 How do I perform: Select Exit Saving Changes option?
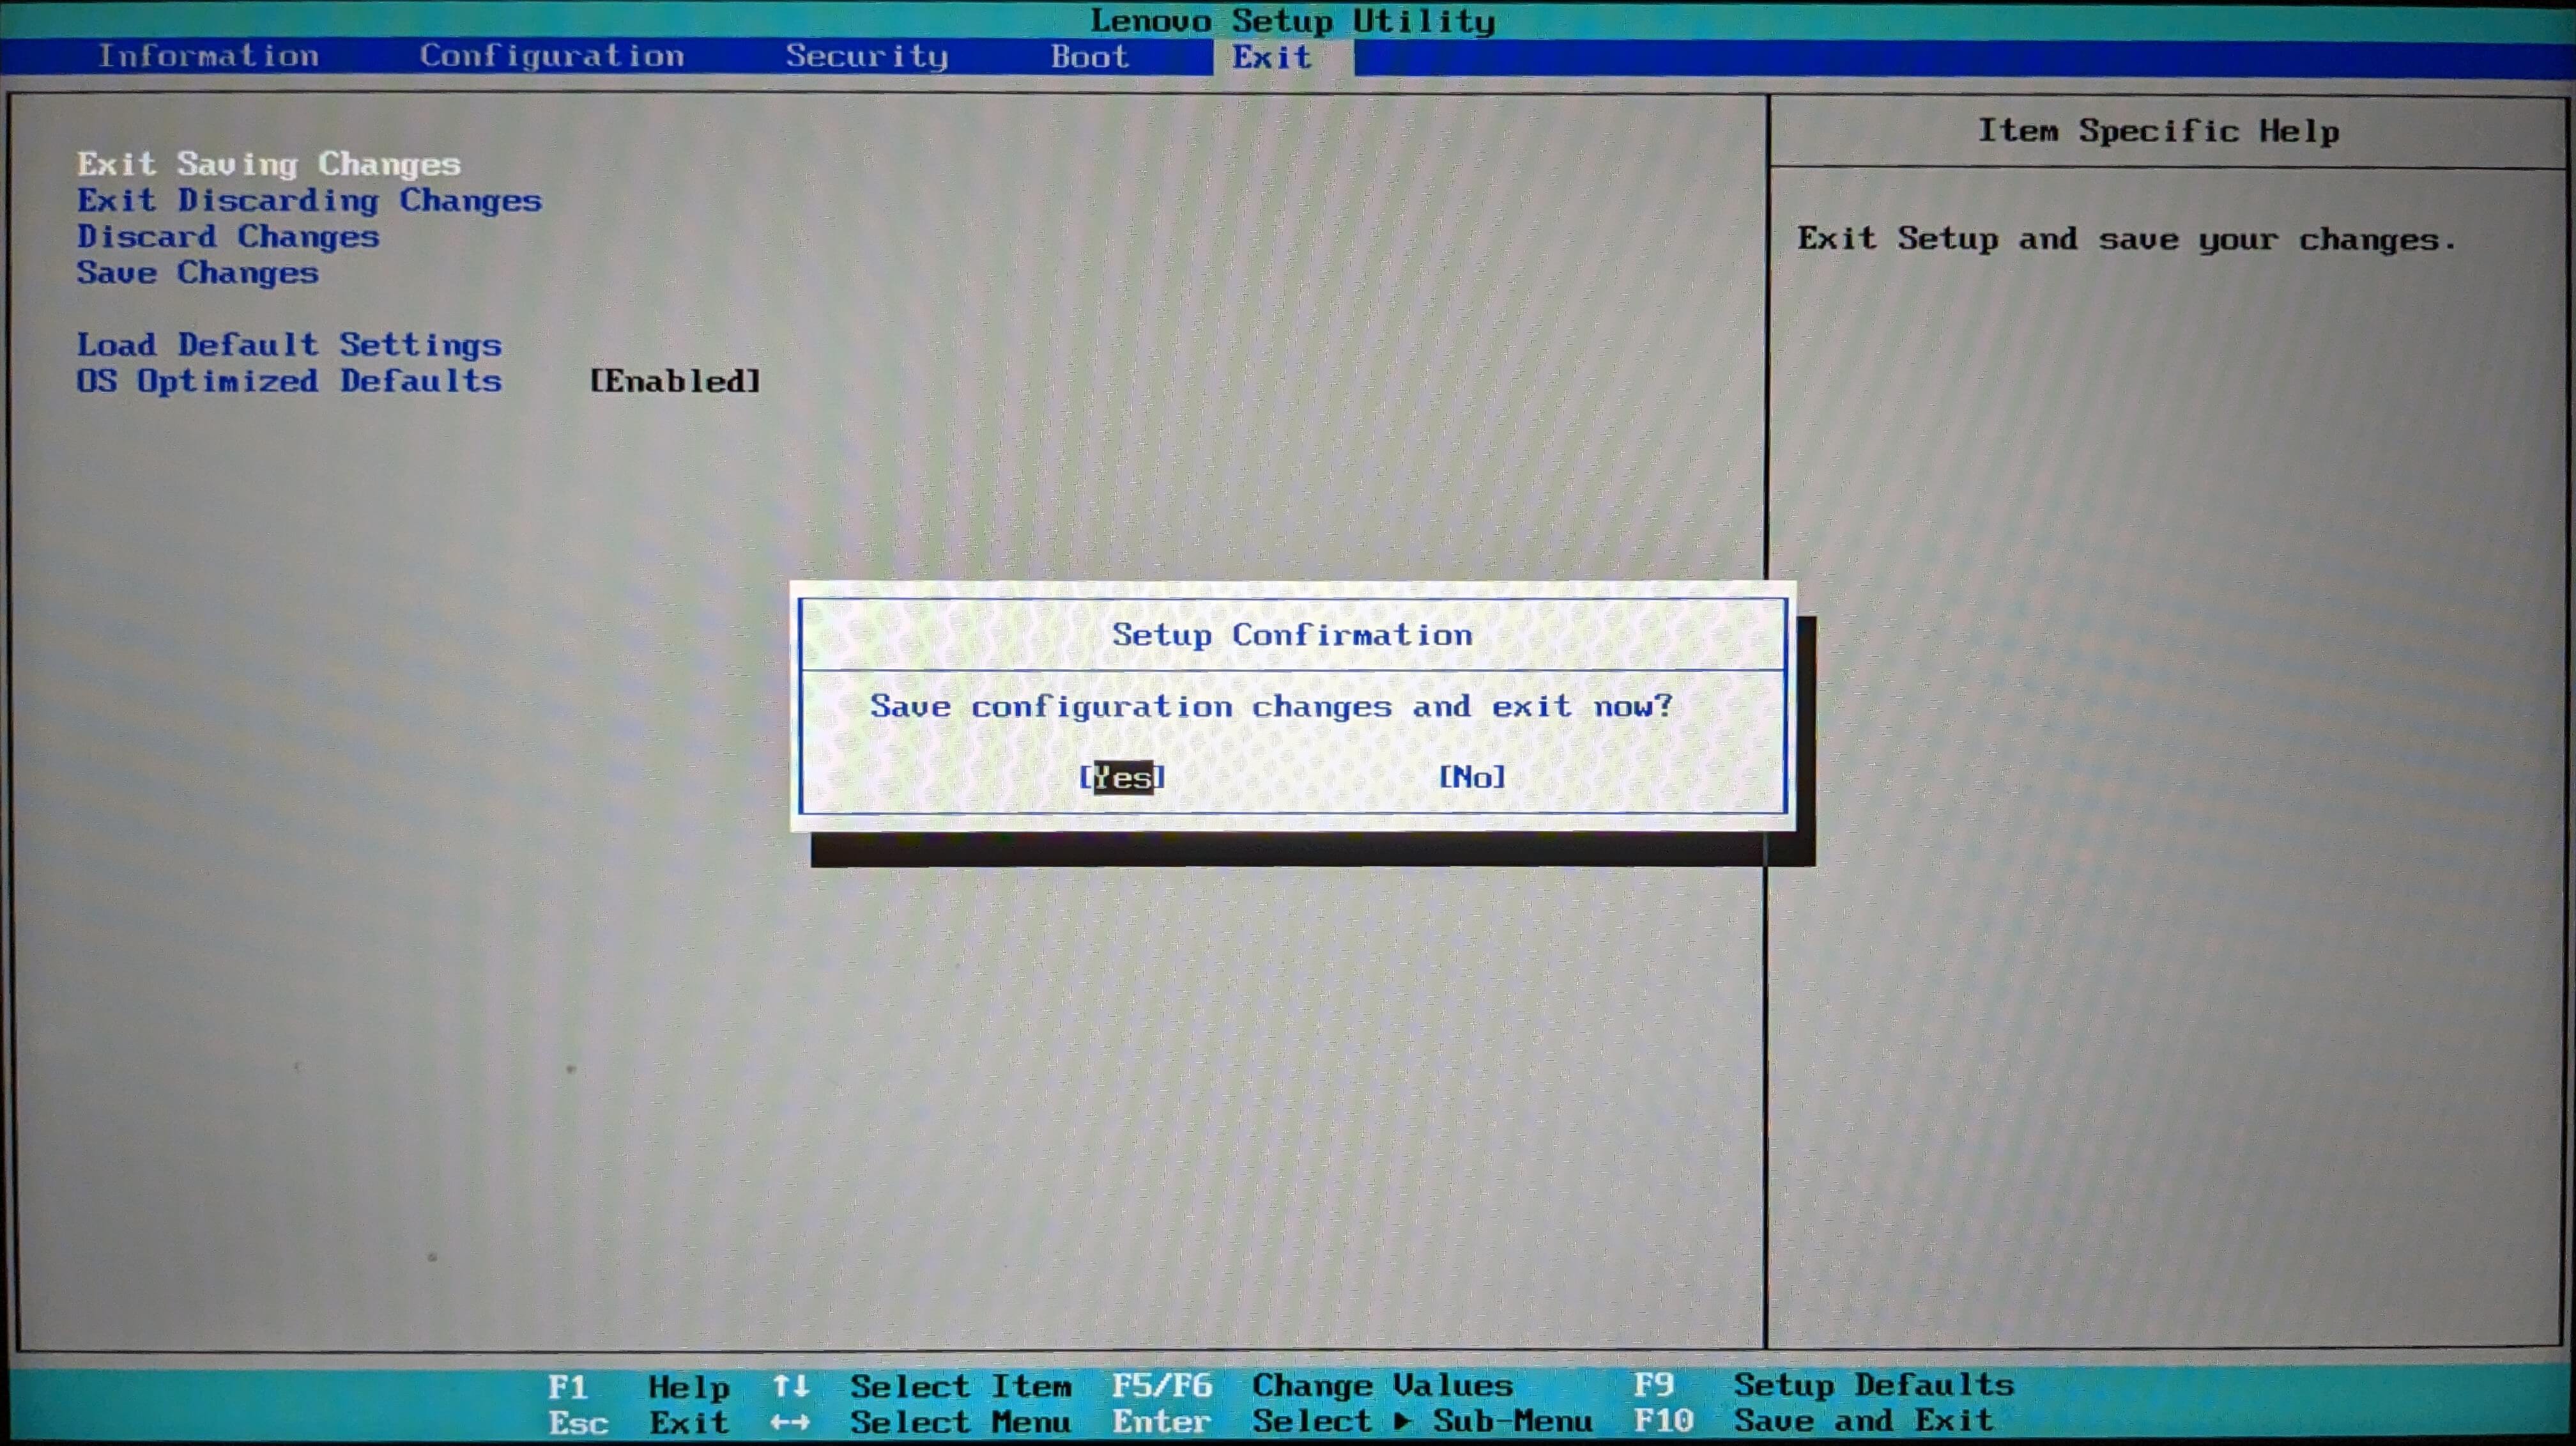[x=269, y=164]
